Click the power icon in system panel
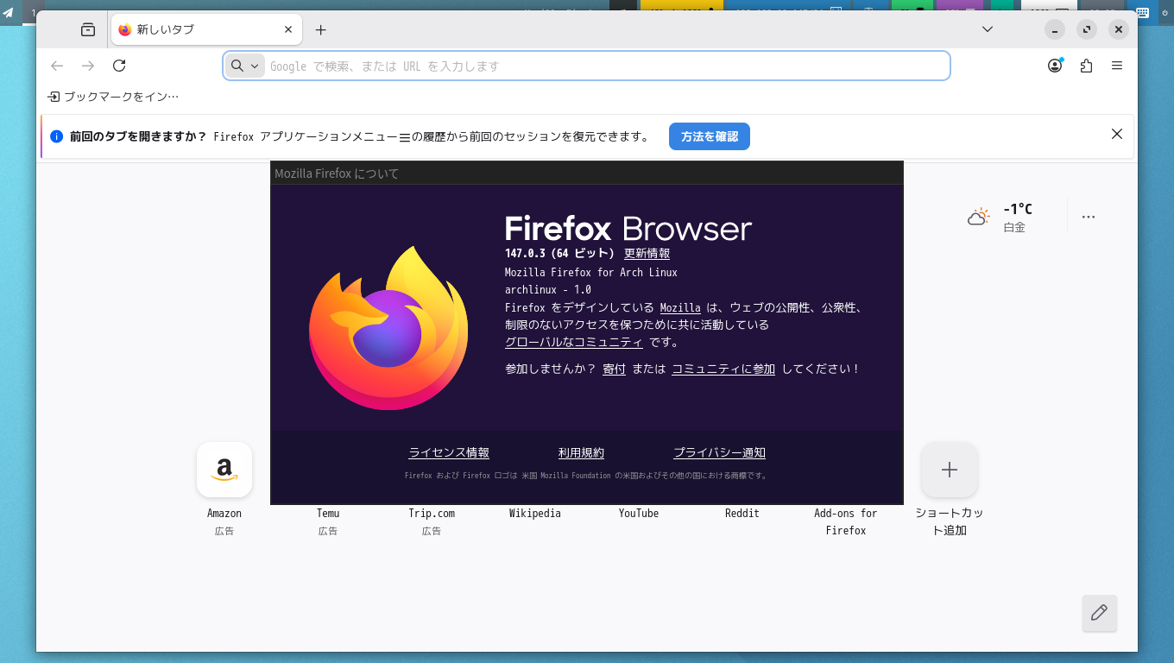 [1165, 12]
